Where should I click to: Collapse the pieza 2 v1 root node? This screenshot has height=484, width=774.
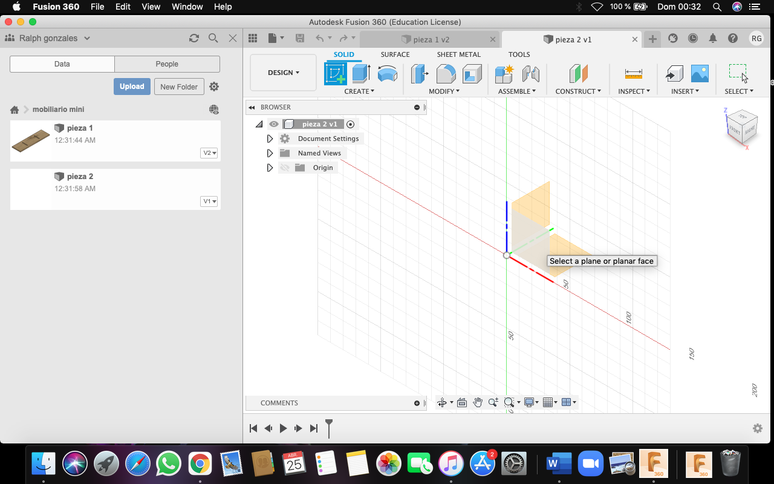(259, 124)
